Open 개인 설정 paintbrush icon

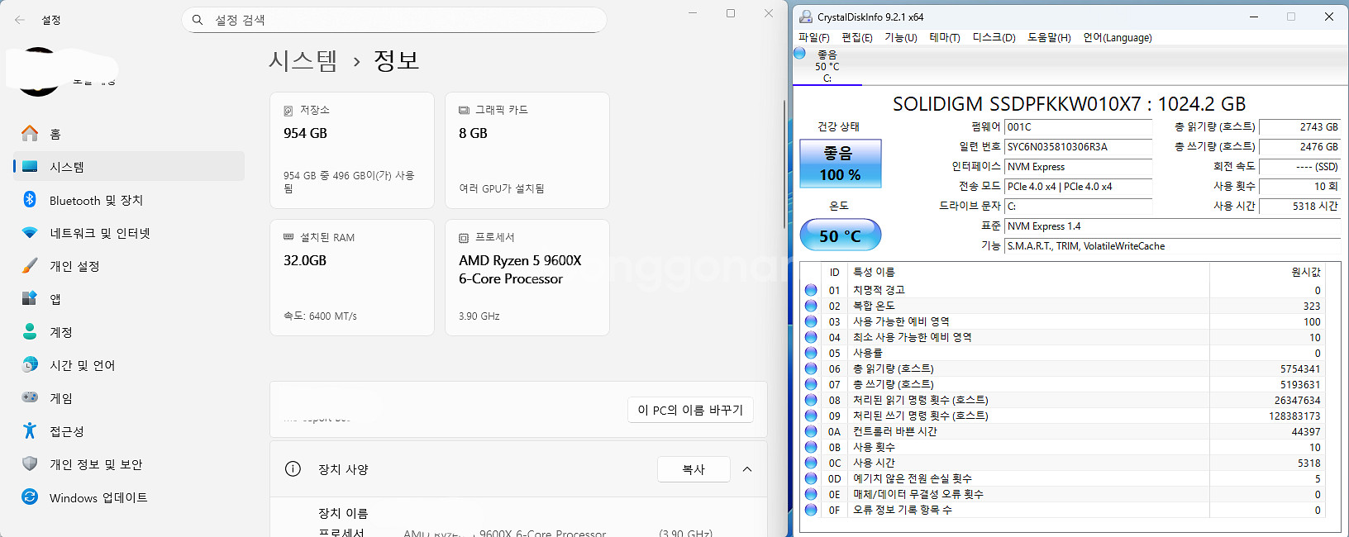(30, 266)
